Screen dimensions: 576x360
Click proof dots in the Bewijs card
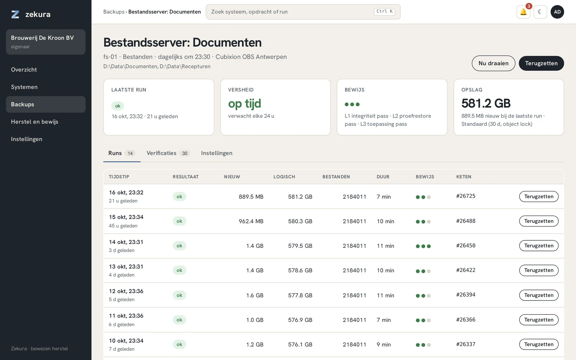click(352, 104)
